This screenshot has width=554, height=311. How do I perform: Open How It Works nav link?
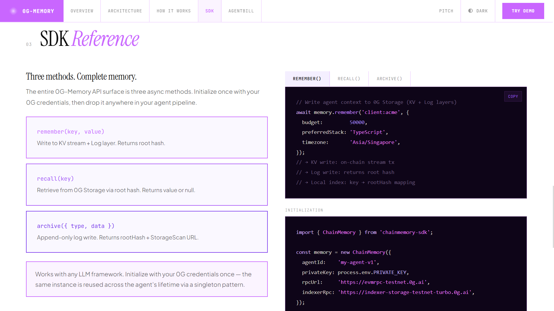pos(174,11)
